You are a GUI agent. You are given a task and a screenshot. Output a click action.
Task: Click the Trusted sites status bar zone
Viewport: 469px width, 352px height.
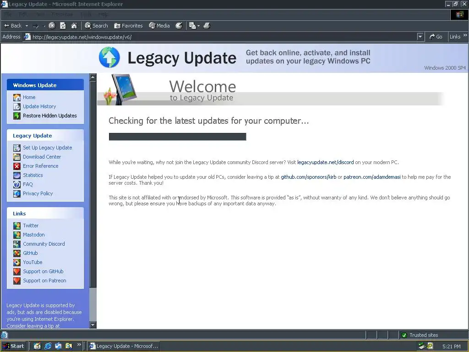(434, 335)
